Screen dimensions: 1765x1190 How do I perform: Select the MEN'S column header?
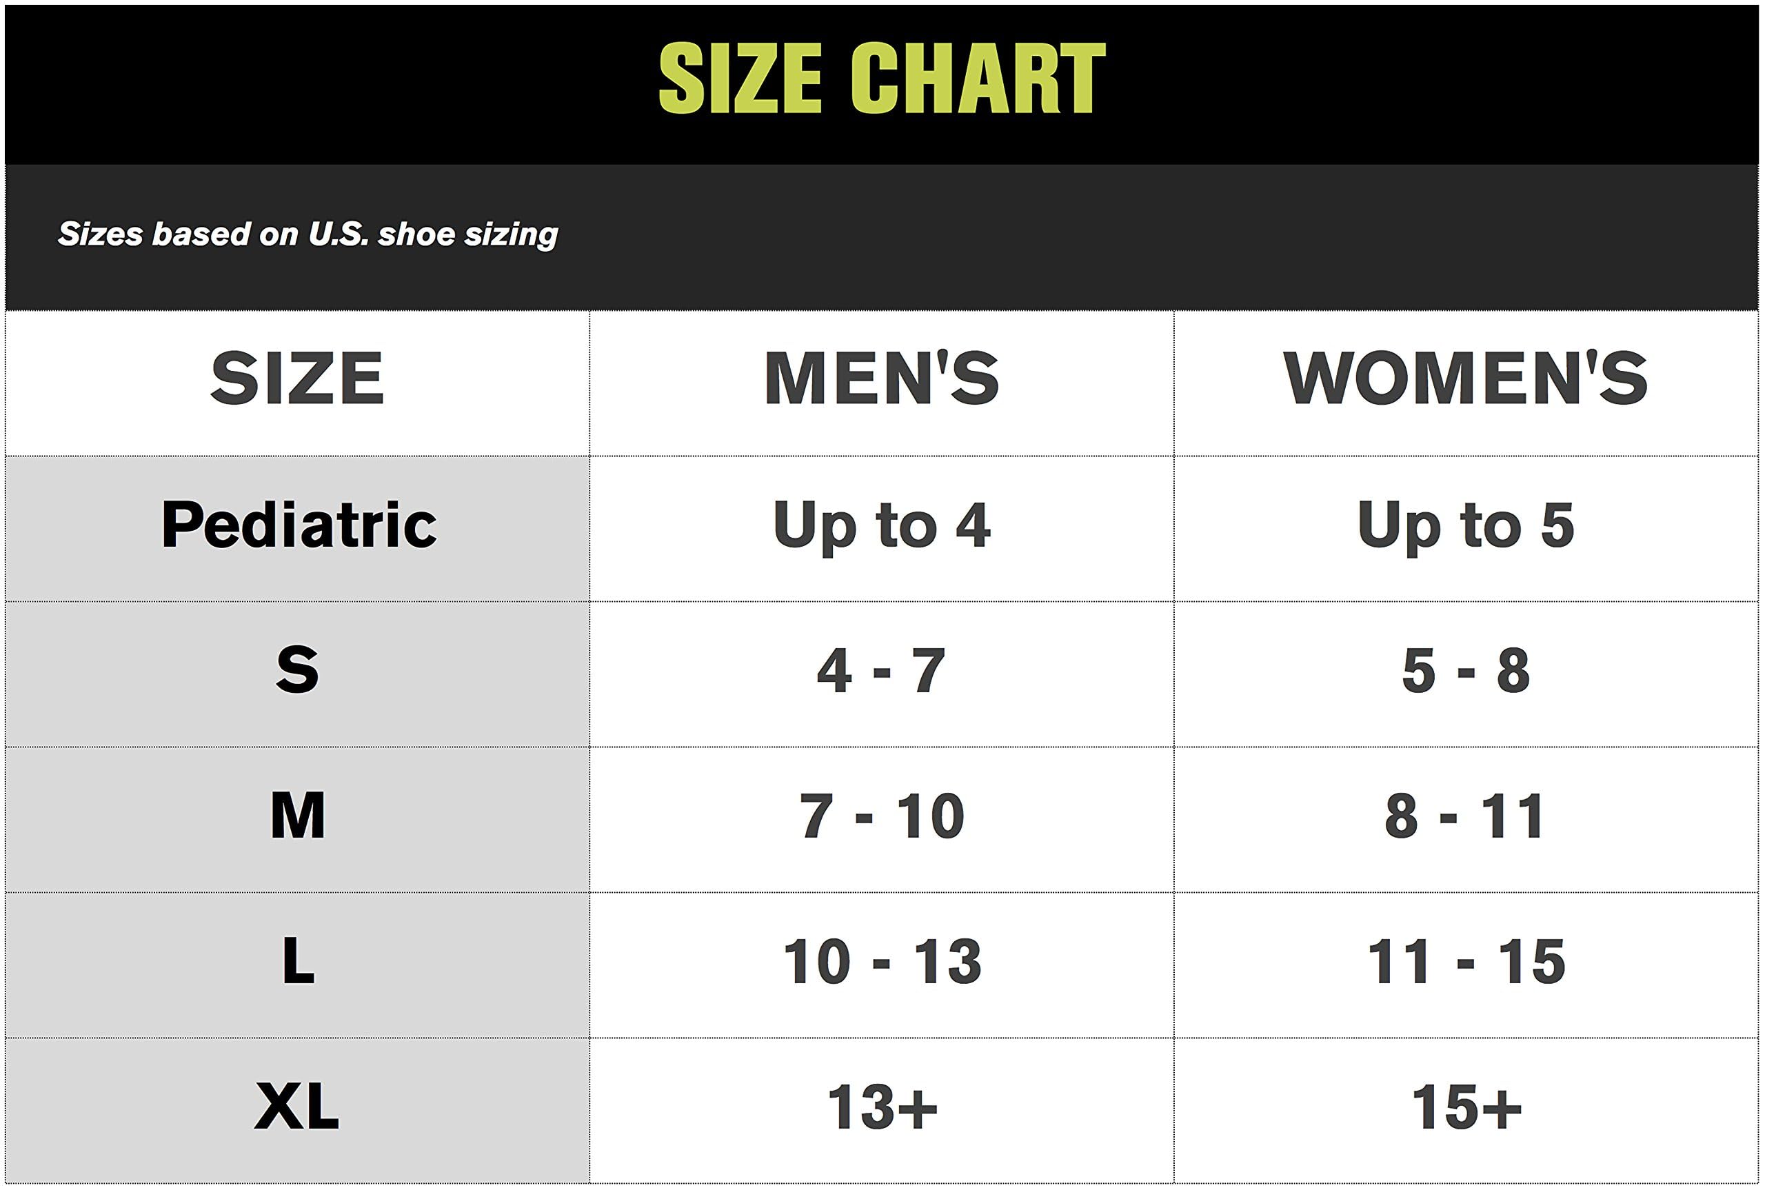click(882, 379)
